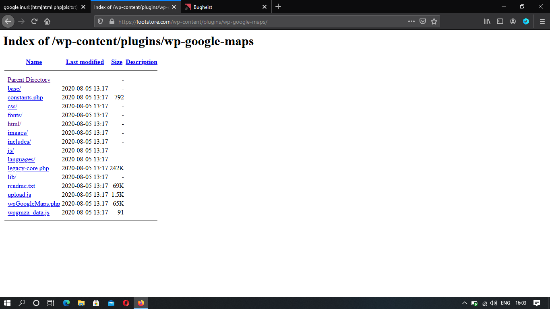Click the 792 size of constants.php

[119, 97]
